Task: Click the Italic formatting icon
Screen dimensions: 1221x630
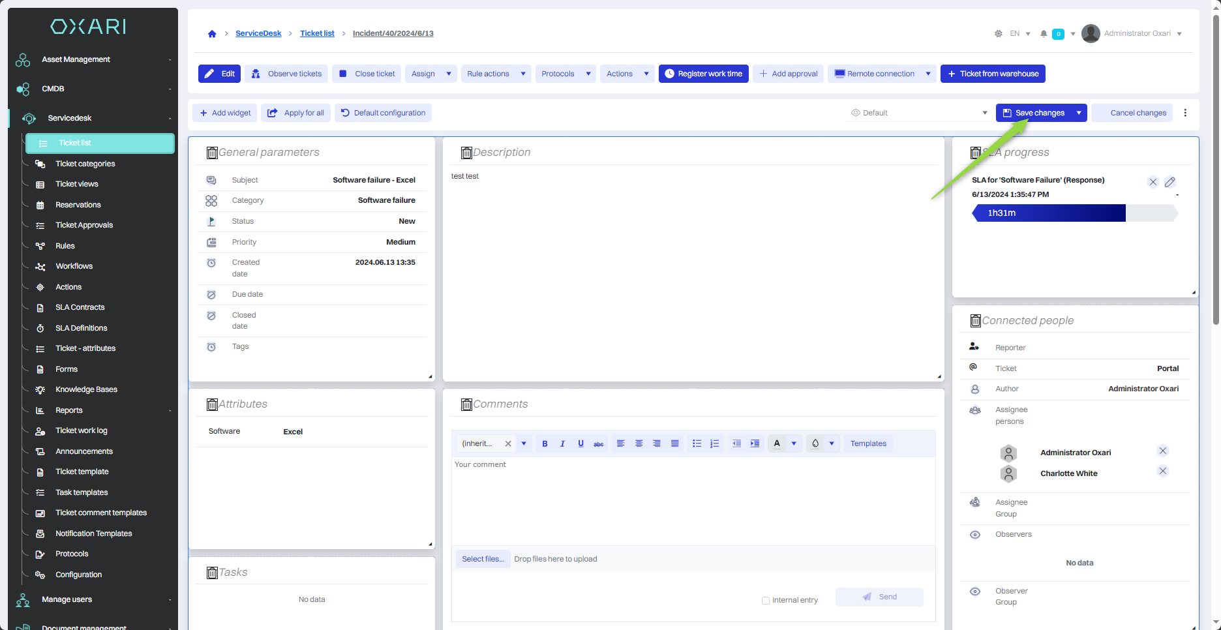Action: coord(562,443)
